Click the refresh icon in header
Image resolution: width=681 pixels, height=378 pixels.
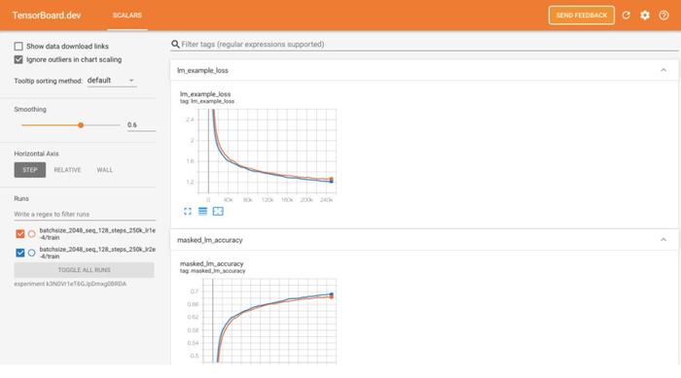626,16
